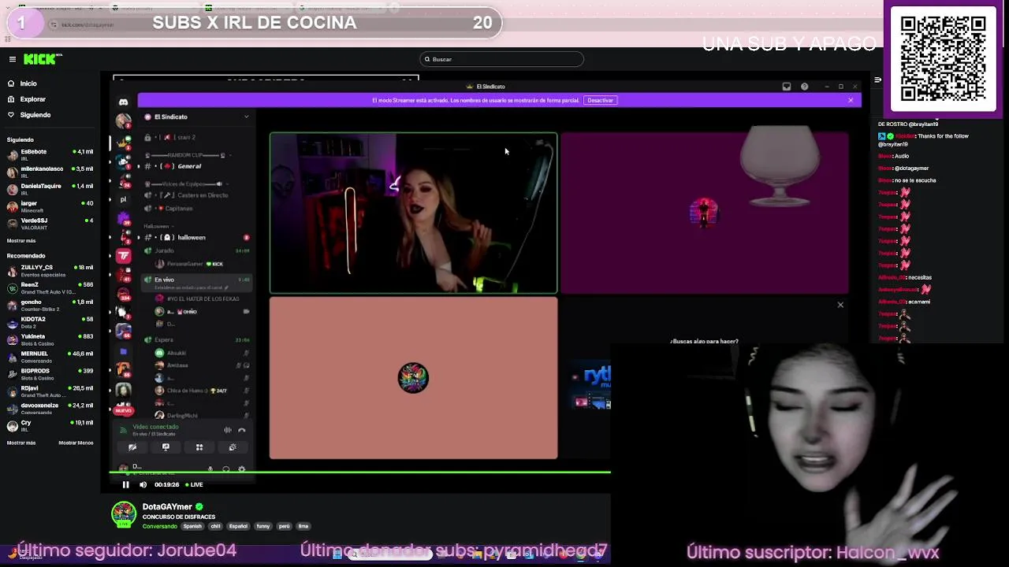Select the perú stream tag
1009x567 pixels.
point(284,526)
